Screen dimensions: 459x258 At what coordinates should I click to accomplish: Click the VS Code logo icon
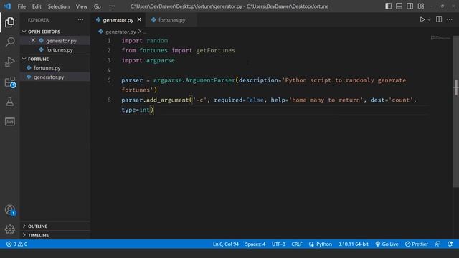click(7, 6)
